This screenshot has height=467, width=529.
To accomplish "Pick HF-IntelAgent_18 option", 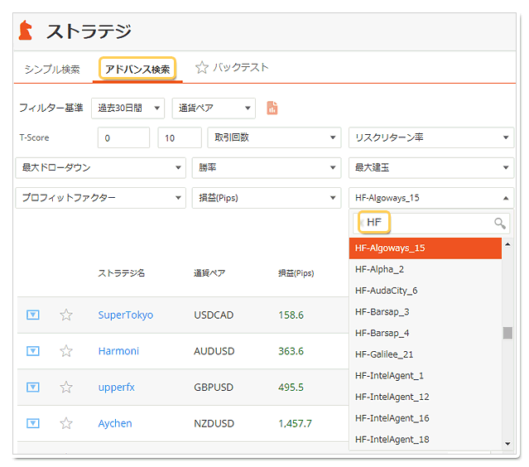I will point(426,440).
